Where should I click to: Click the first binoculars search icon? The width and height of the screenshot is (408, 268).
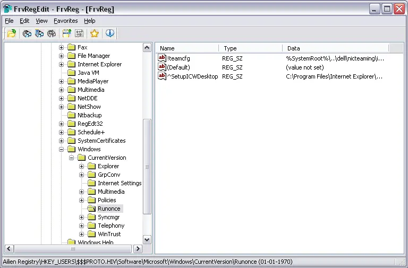click(27, 33)
